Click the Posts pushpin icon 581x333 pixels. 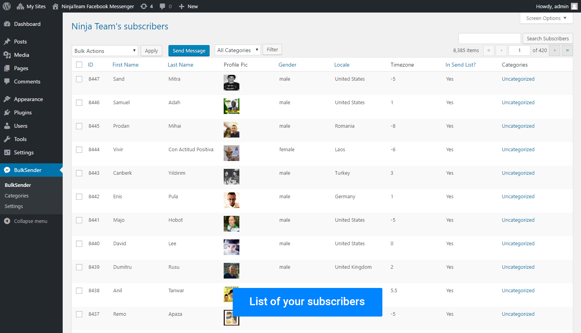[x=7, y=42]
